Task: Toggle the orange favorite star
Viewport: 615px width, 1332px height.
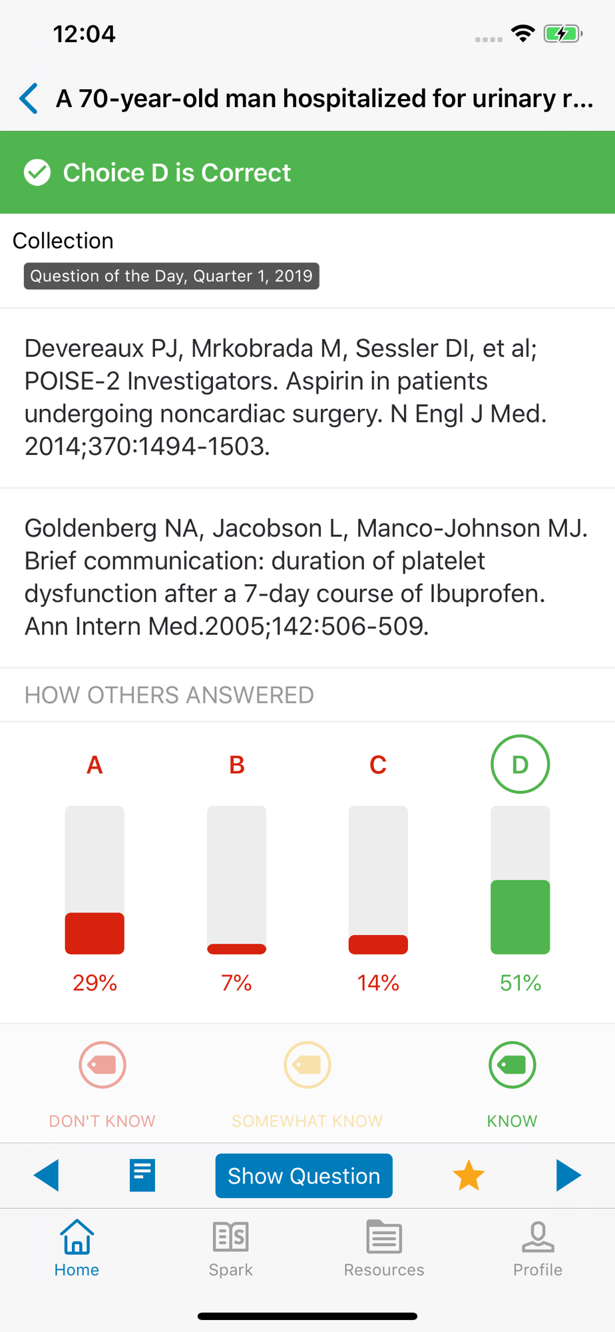Action: (x=469, y=1175)
